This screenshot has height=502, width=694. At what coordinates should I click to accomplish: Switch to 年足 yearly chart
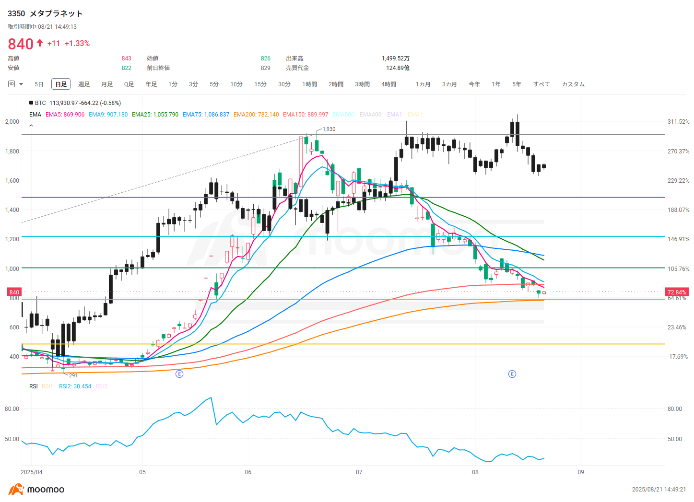click(x=151, y=84)
